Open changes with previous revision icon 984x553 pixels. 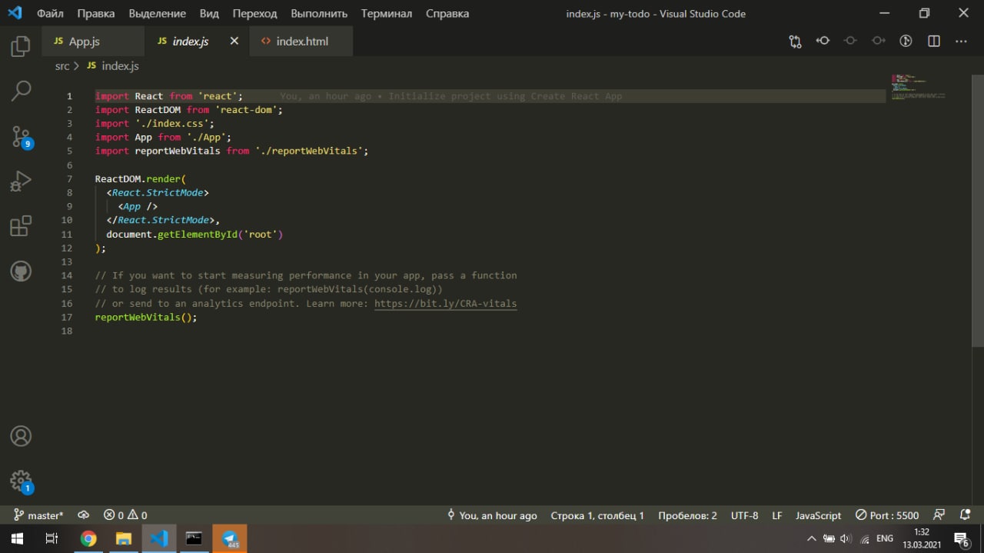pos(823,41)
